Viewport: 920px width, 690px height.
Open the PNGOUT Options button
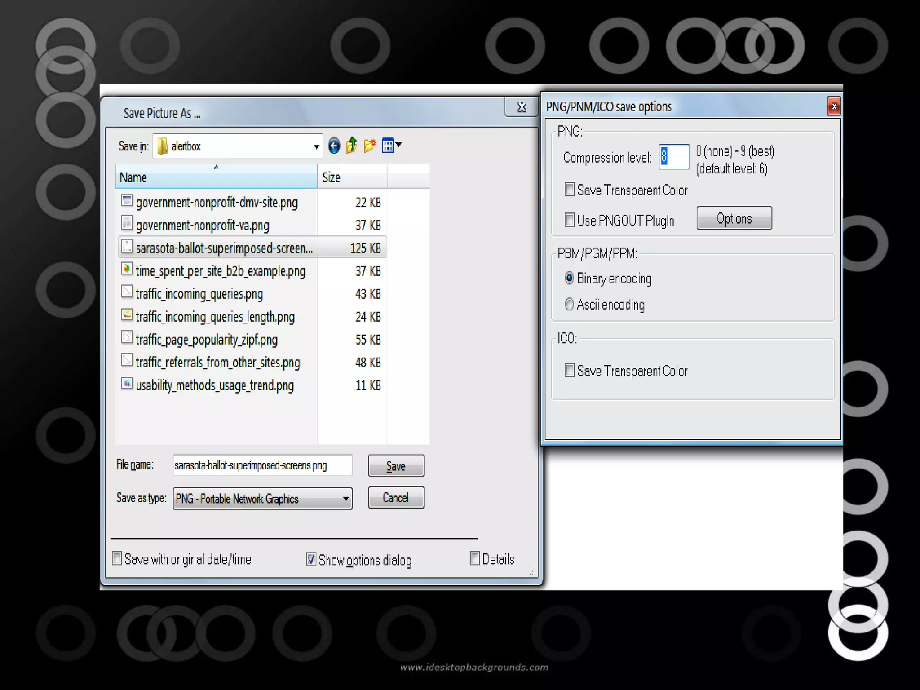pyautogui.click(x=734, y=218)
